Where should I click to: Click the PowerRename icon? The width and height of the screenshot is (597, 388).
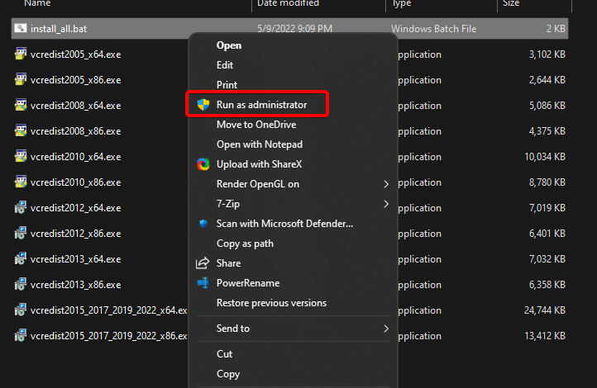click(x=203, y=283)
